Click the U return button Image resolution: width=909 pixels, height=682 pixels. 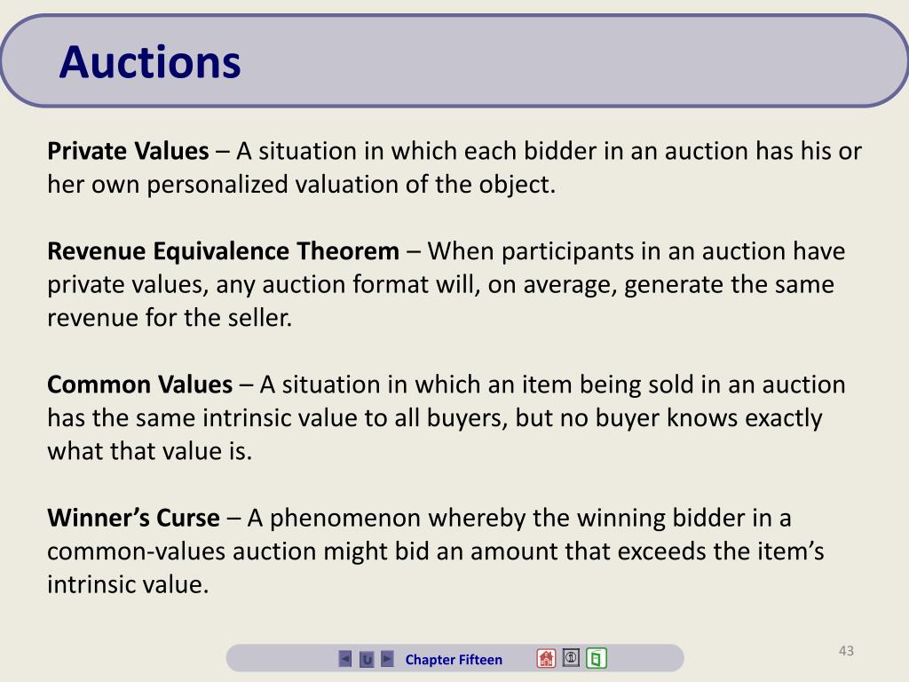coord(367,660)
